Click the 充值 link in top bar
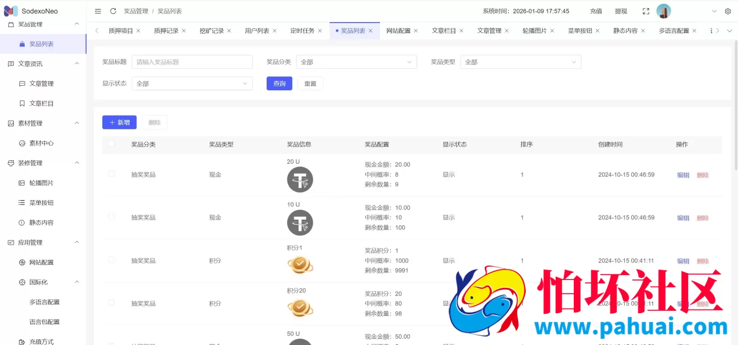Image resolution: width=738 pixels, height=345 pixels. pyautogui.click(x=596, y=11)
